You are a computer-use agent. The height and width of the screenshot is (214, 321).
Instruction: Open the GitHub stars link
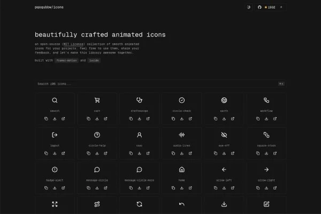[267, 7]
